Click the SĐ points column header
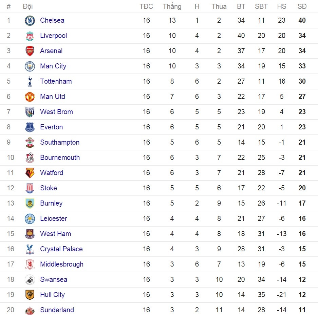The image size is (318, 315). click(x=302, y=6)
